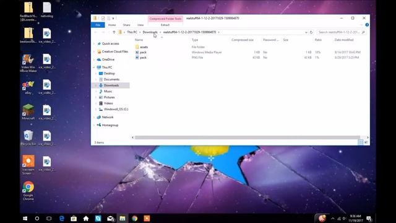Open Microsoft Store from the taskbar
Image resolution: width=396 pixels, height=223 pixels.
(x=74, y=219)
